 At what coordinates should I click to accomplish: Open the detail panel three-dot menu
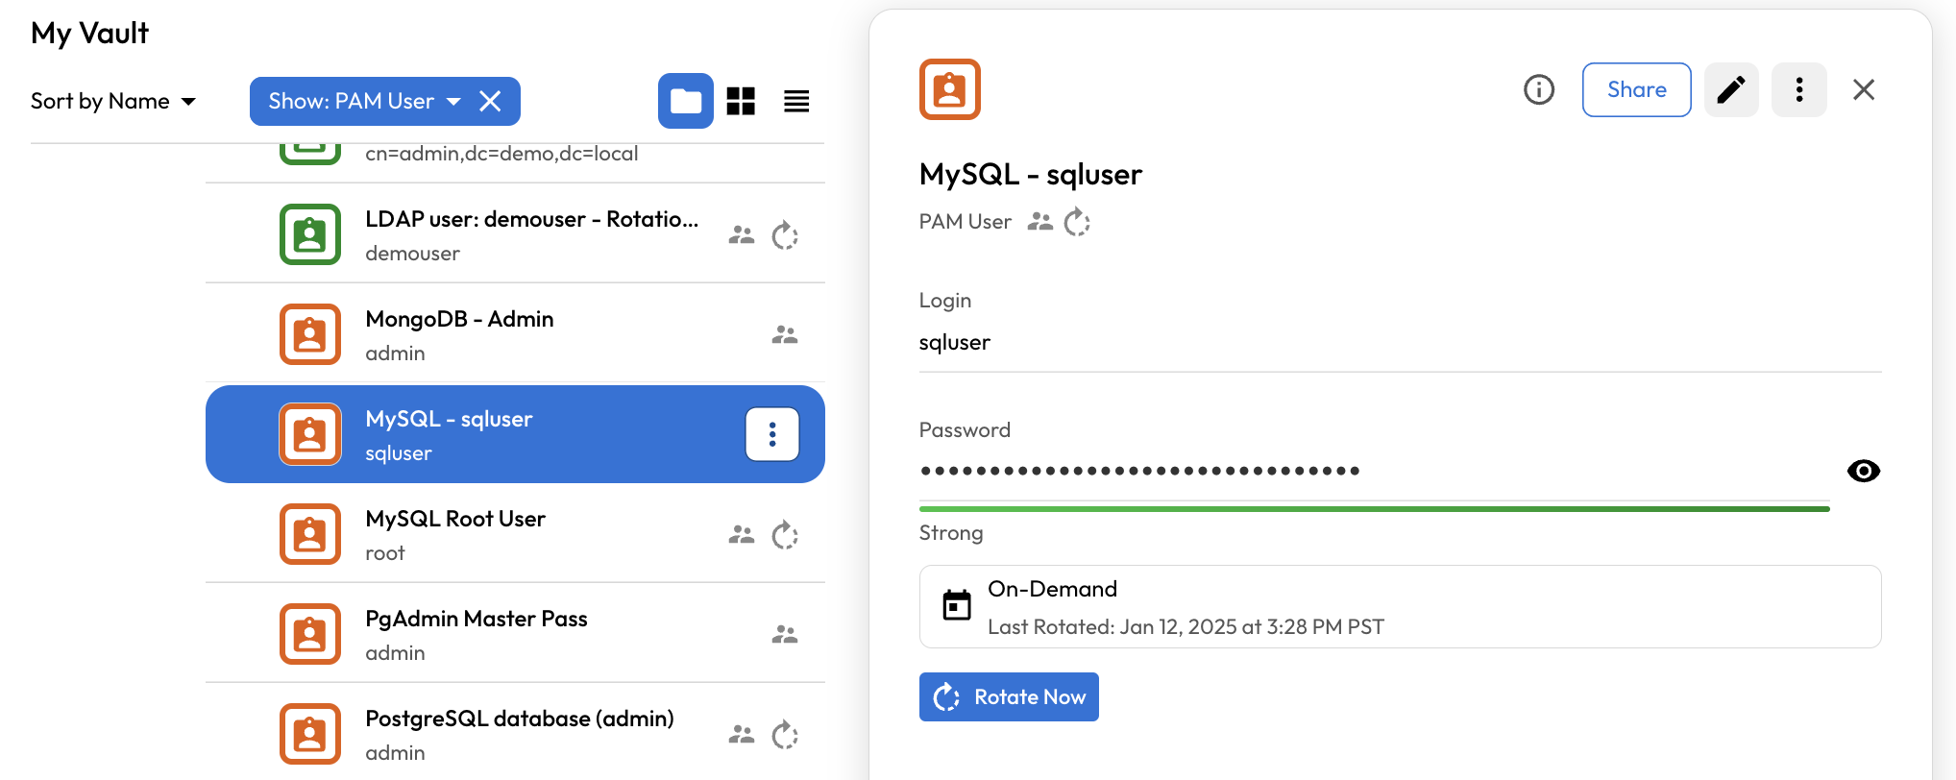[1798, 89]
